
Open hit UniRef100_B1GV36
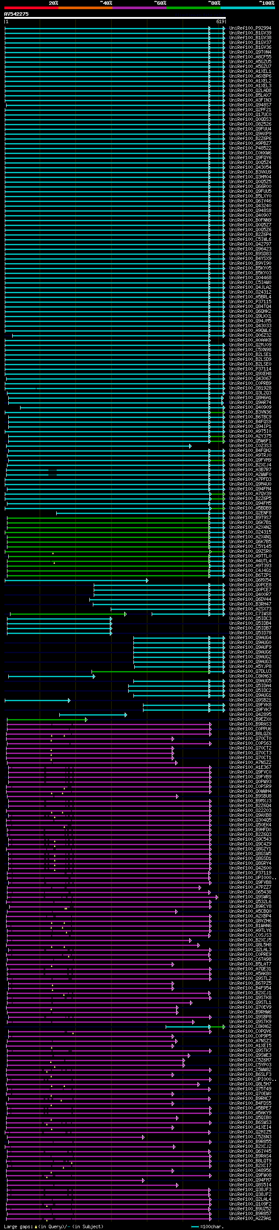(x=250, y=47)
